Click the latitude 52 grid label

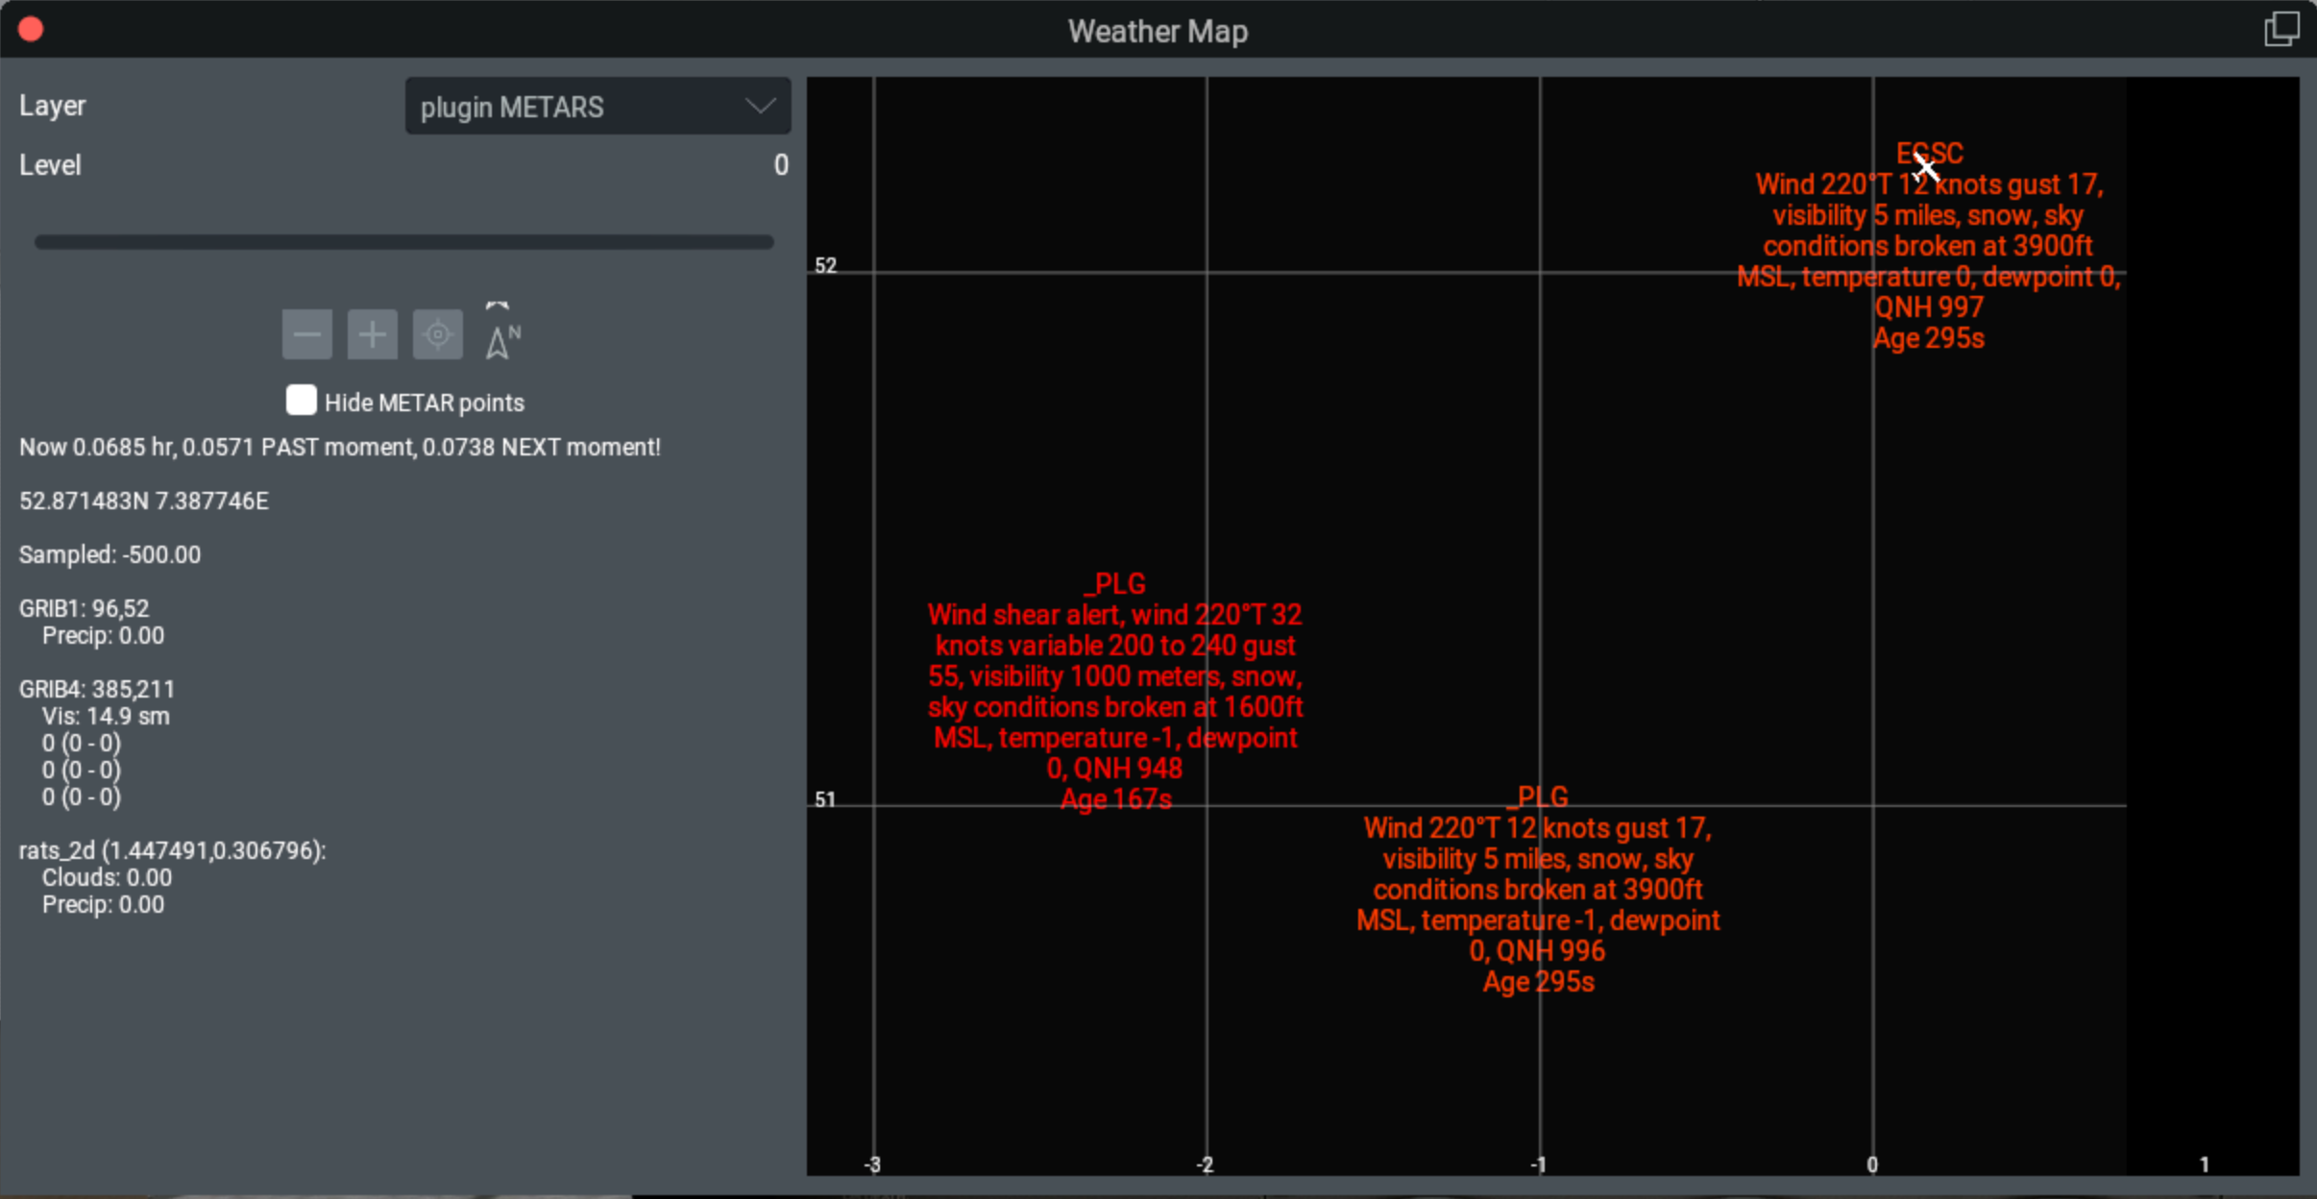click(x=826, y=265)
